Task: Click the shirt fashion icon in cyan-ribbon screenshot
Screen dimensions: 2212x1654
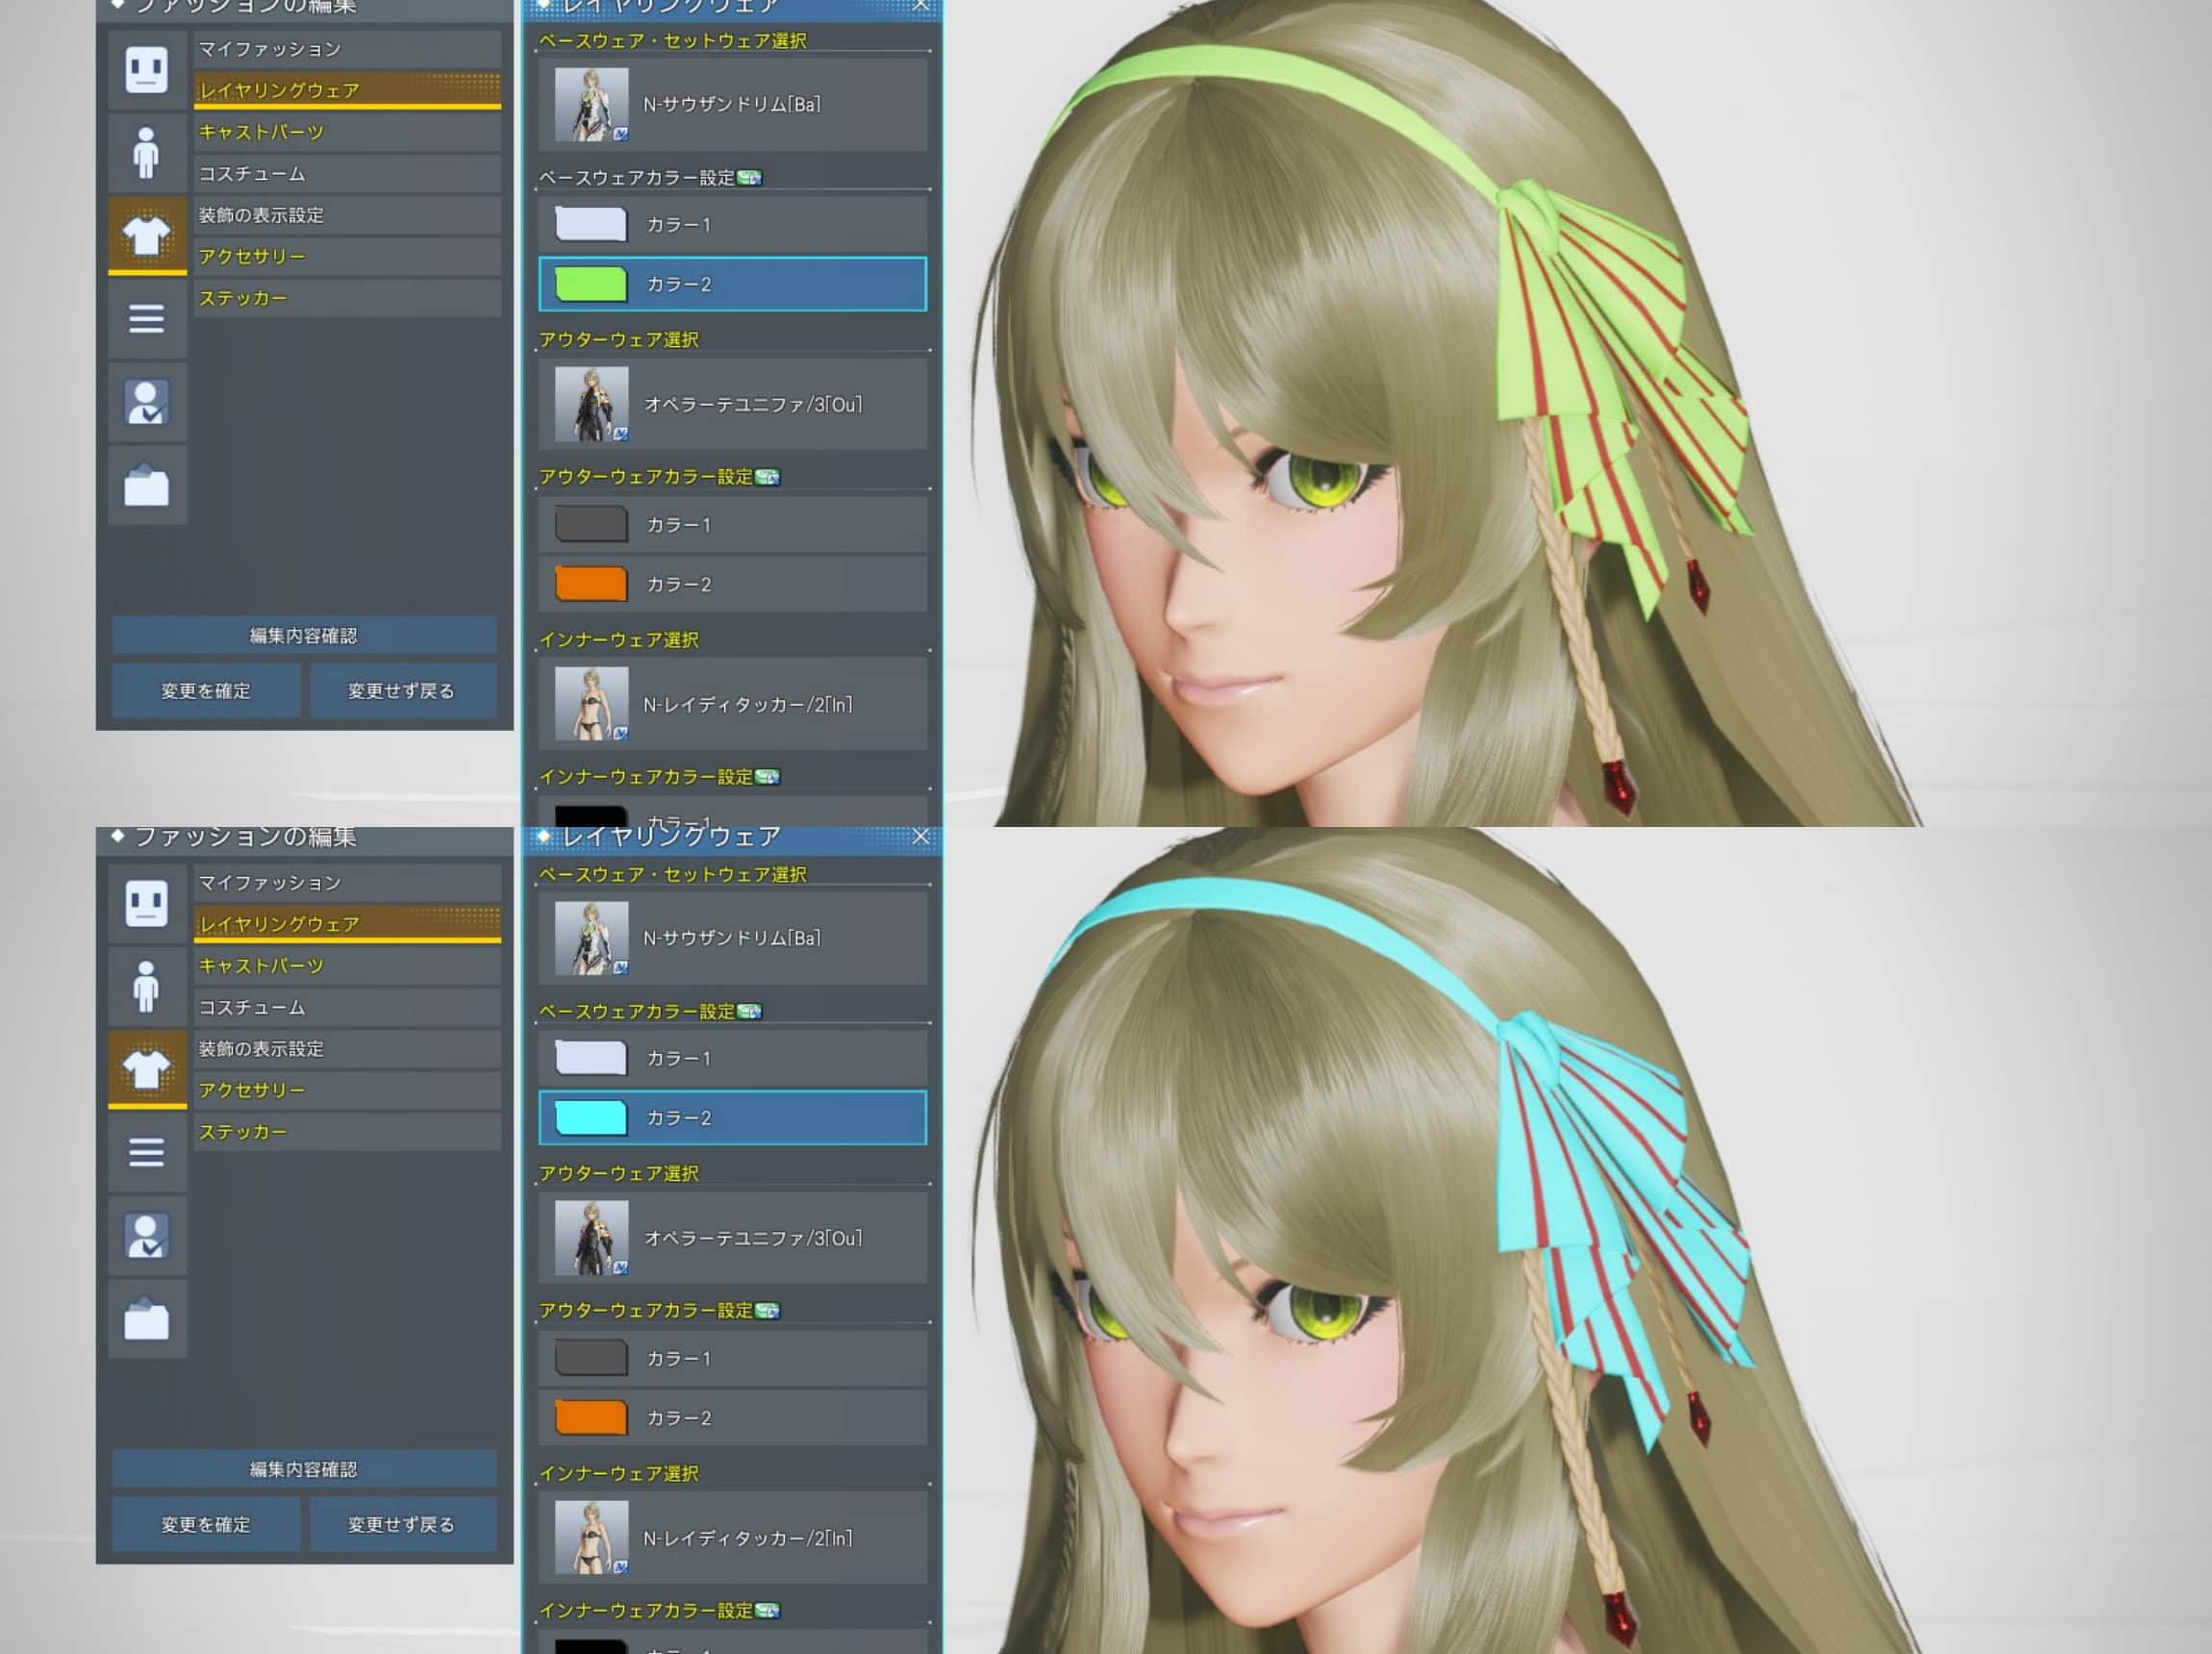Action: pos(147,1069)
